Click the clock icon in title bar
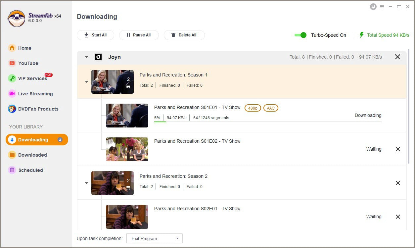The width and height of the screenshot is (415, 248). (x=373, y=7)
